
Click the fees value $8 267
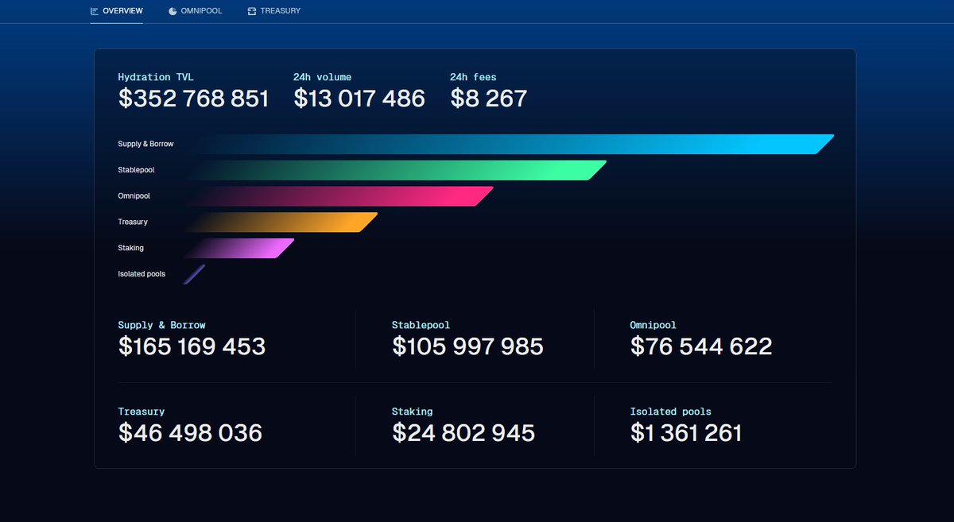[x=489, y=99]
